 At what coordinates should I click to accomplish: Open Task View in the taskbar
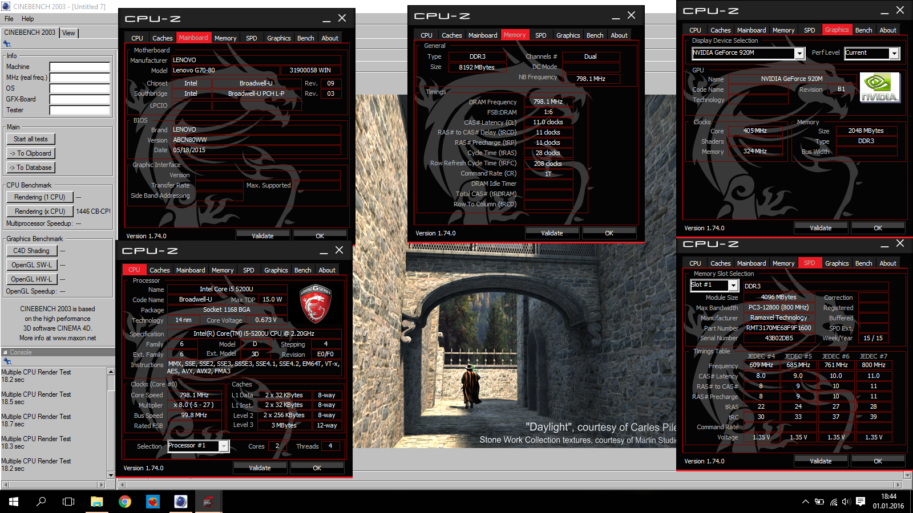point(68,502)
